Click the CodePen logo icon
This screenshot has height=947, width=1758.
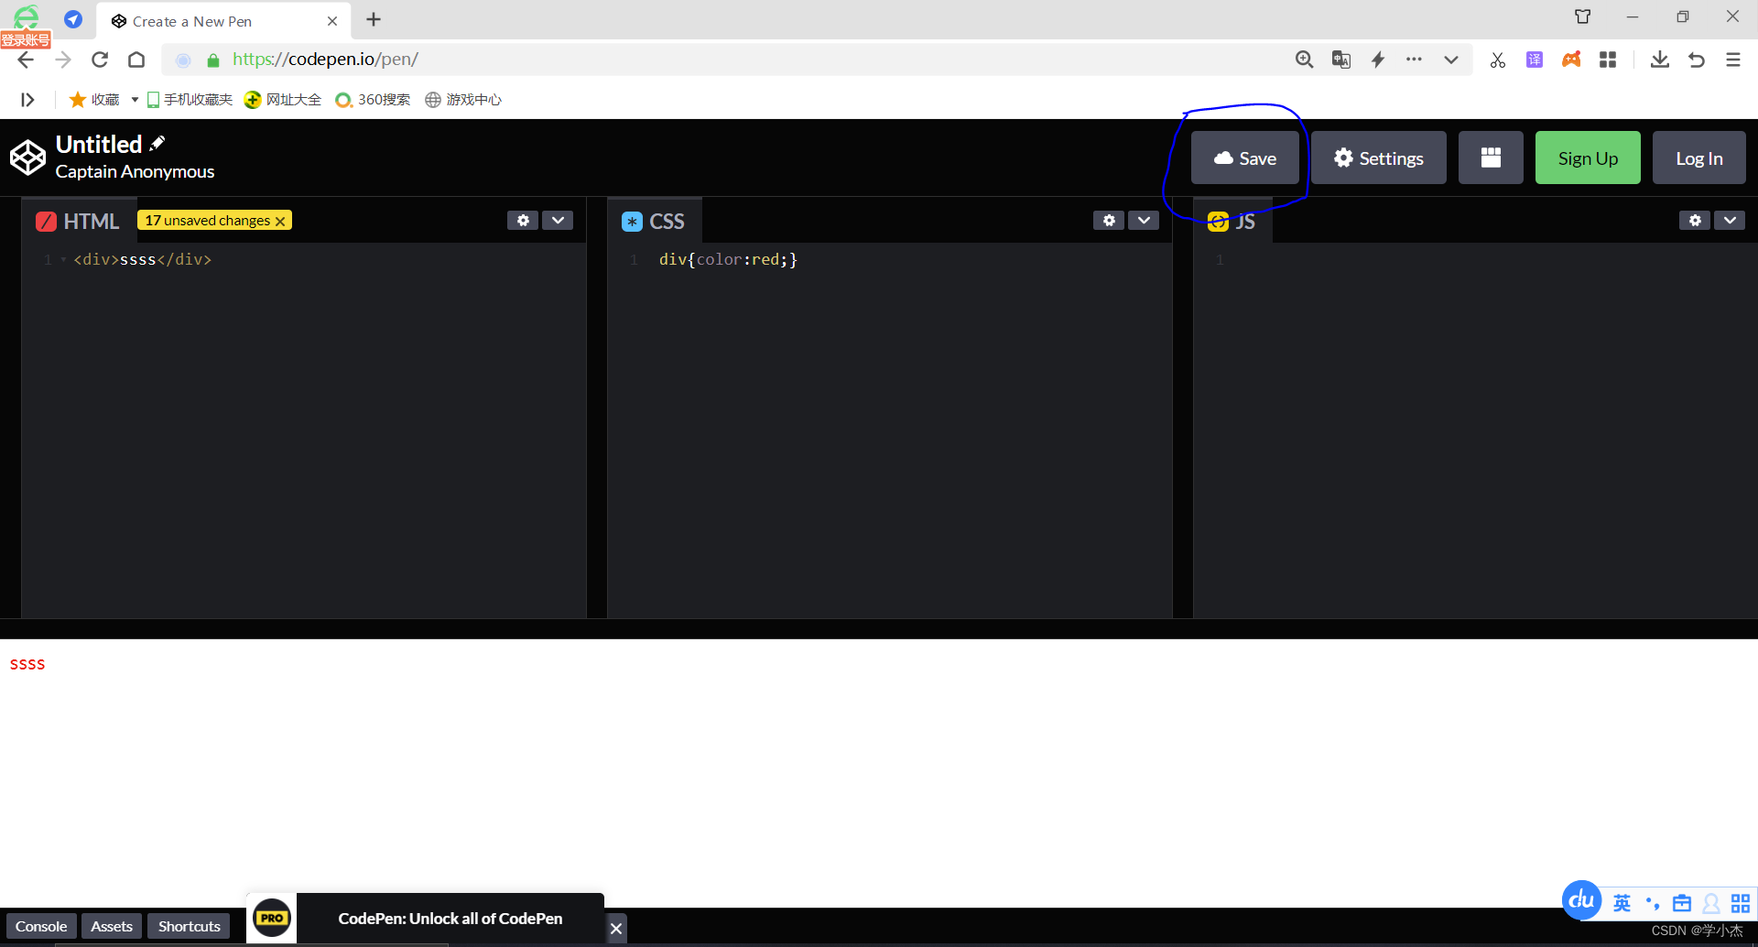pos(27,157)
